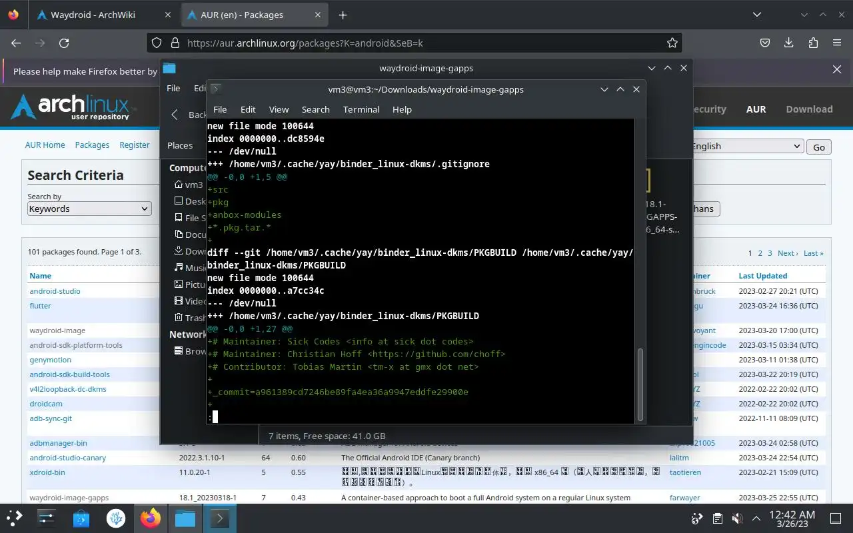The height and width of the screenshot is (533, 853).
Task: Open the tracking protection shield icon
Action: (157, 43)
